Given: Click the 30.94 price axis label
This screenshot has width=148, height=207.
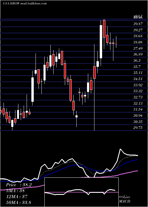Looking at the screenshot, I should click(x=138, y=116).
